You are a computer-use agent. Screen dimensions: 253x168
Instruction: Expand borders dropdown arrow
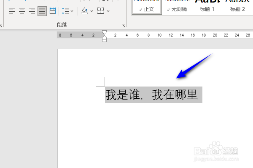point(108,11)
